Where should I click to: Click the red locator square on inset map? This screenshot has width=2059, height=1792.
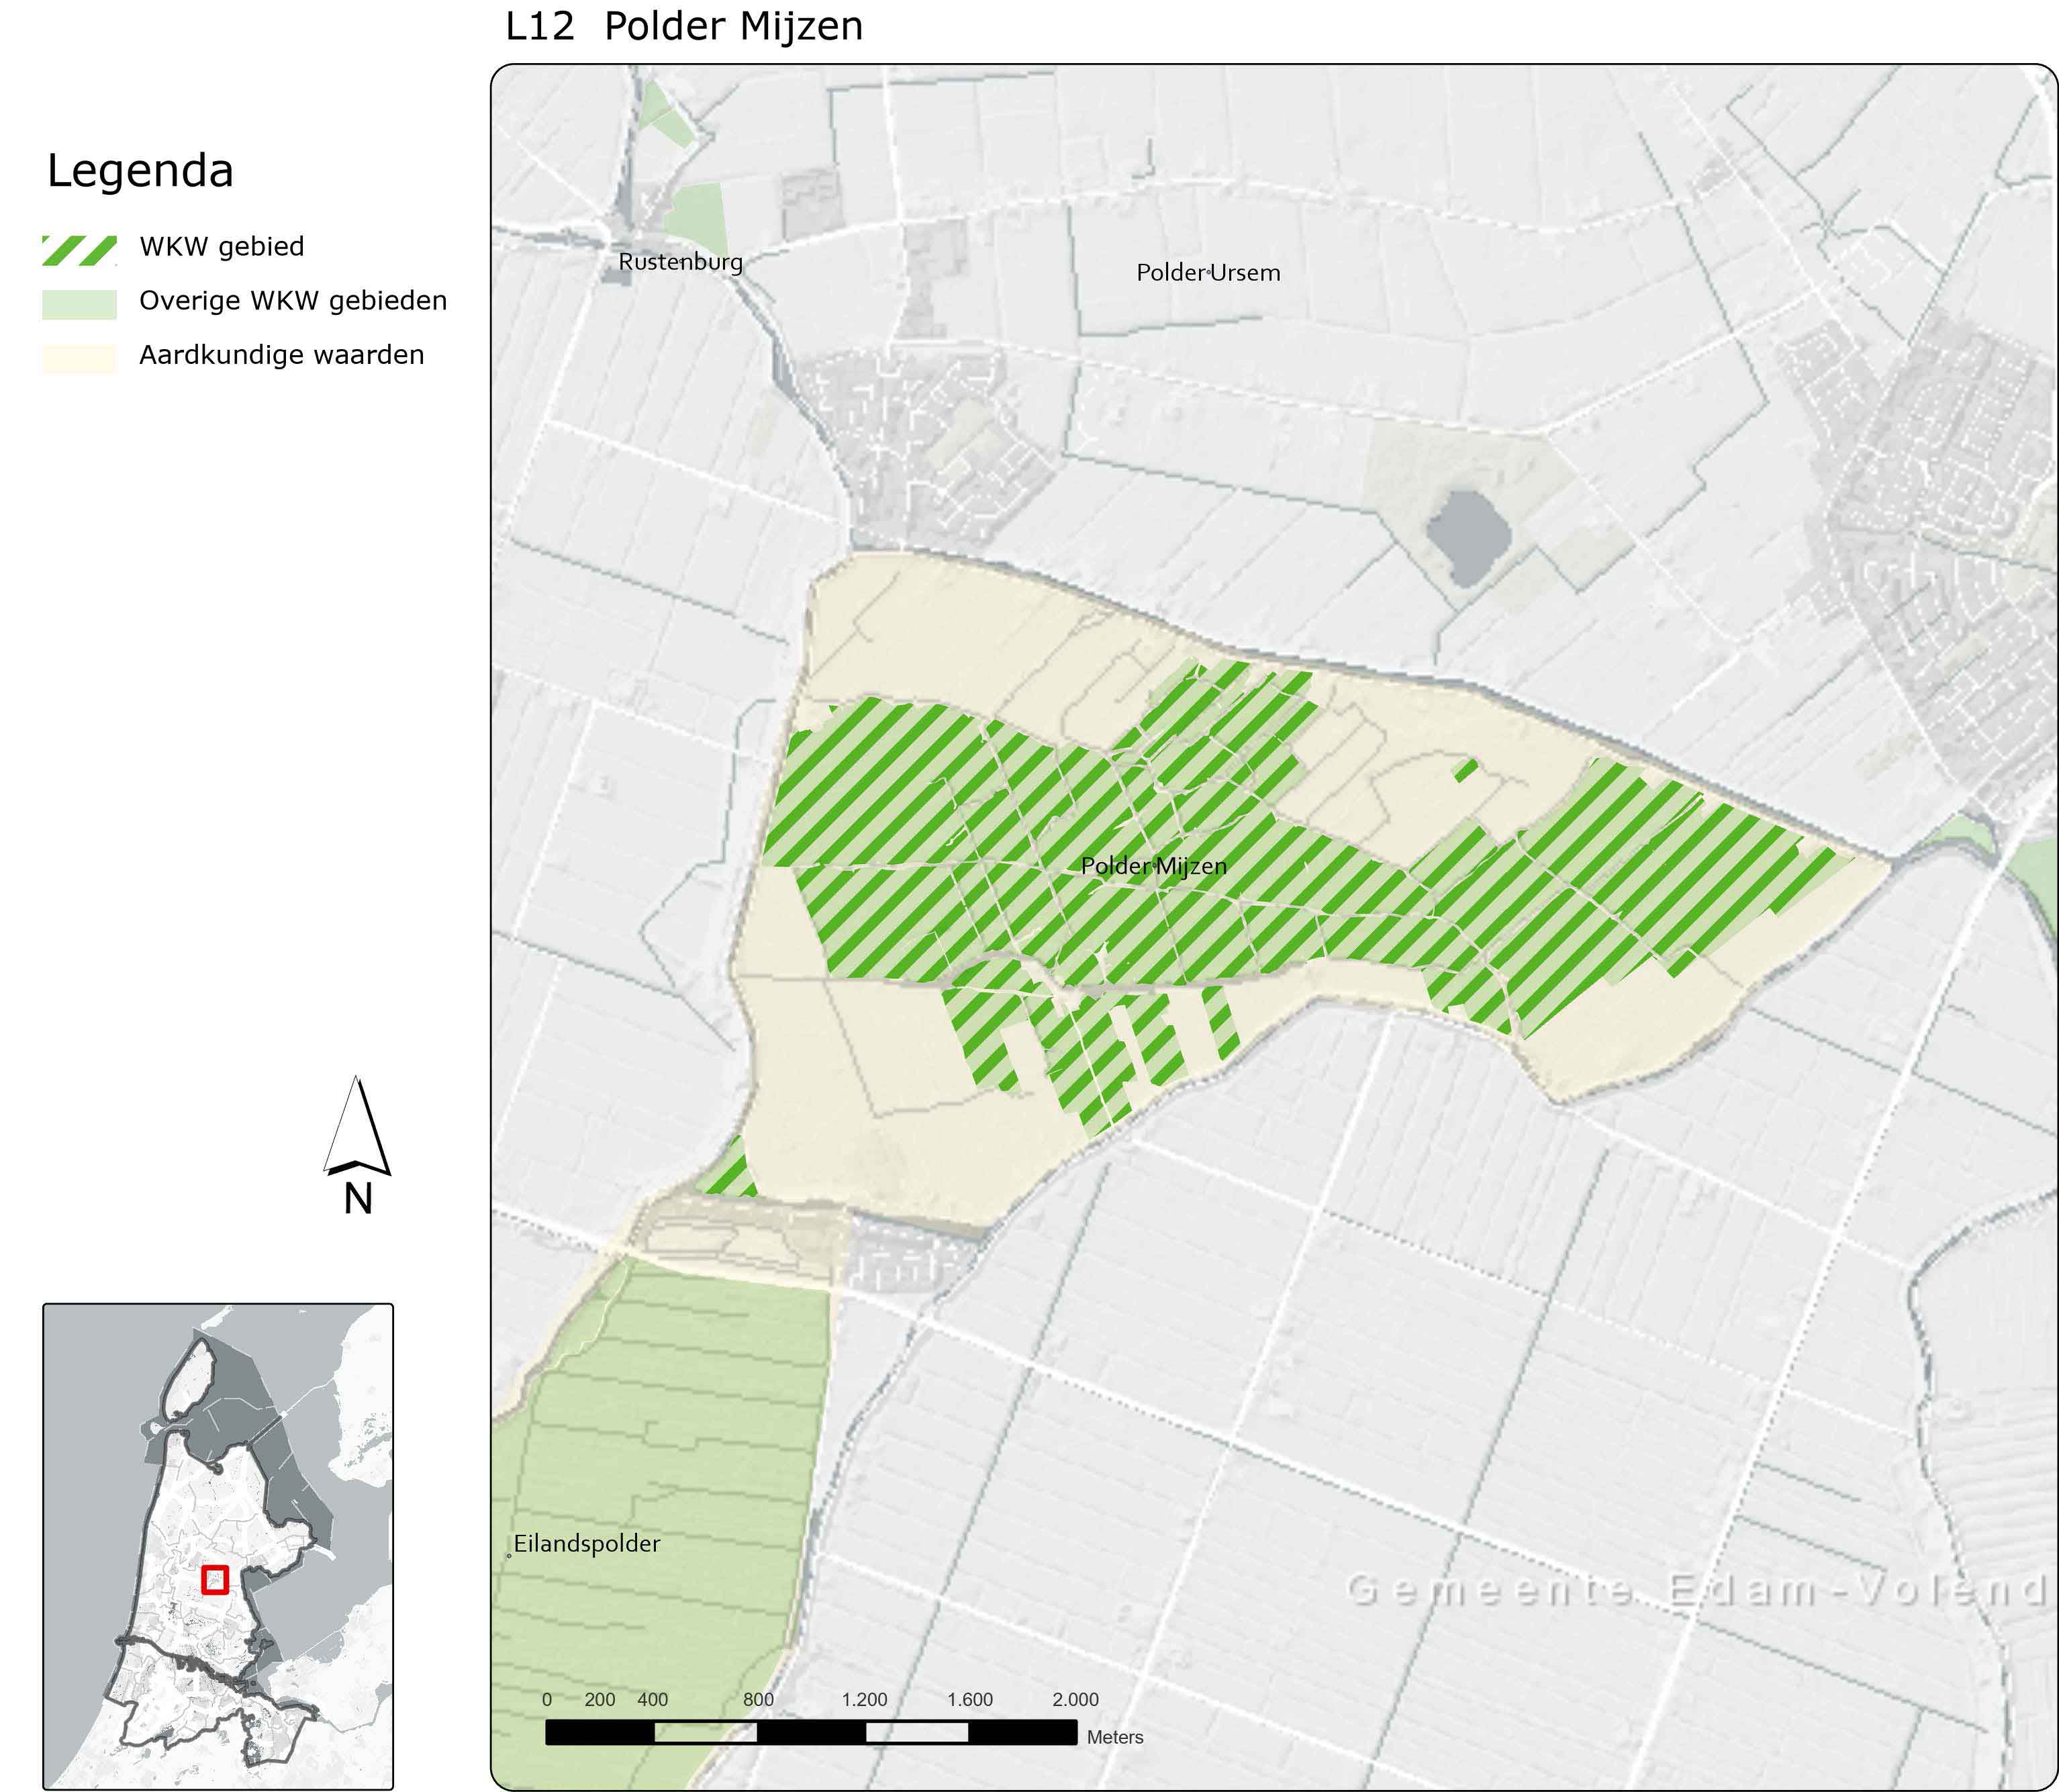tap(215, 1579)
